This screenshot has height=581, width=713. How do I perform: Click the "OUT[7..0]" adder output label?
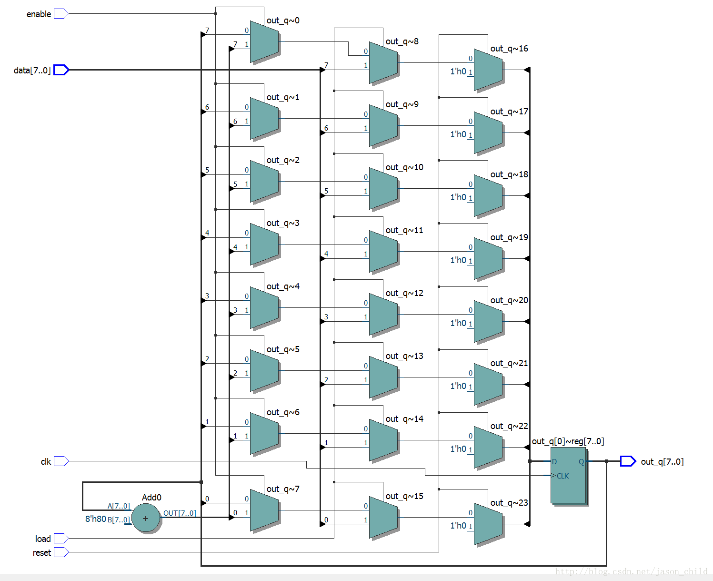180,513
